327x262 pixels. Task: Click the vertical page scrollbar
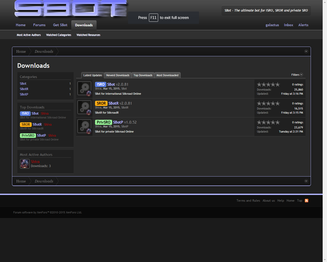(x=325, y=131)
